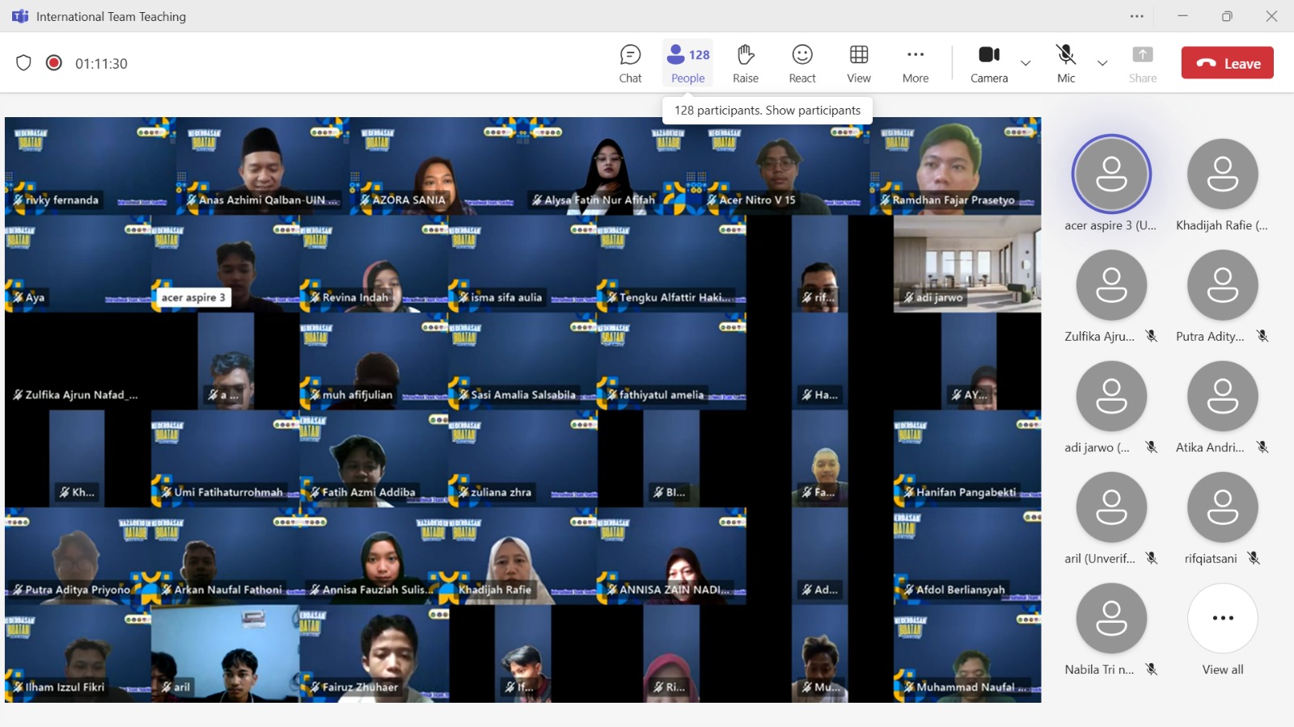Viewport: 1294px width, 727px height.
Task: Open the Chat panel
Action: tap(630, 63)
